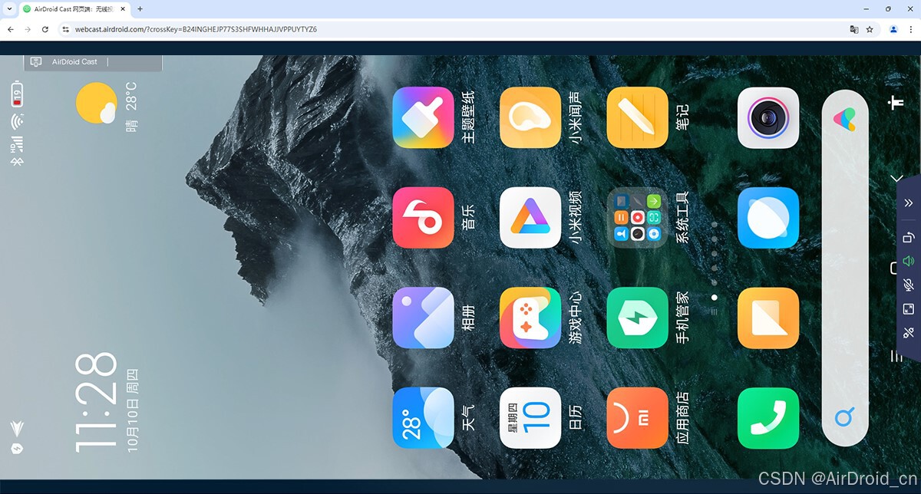Click the browser forward arrow
This screenshot has width=921, height=494.
coord(28,29)
